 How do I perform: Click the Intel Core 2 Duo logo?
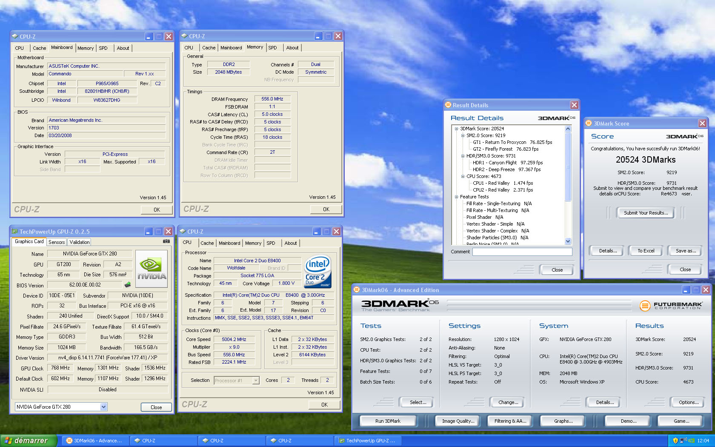318,272
